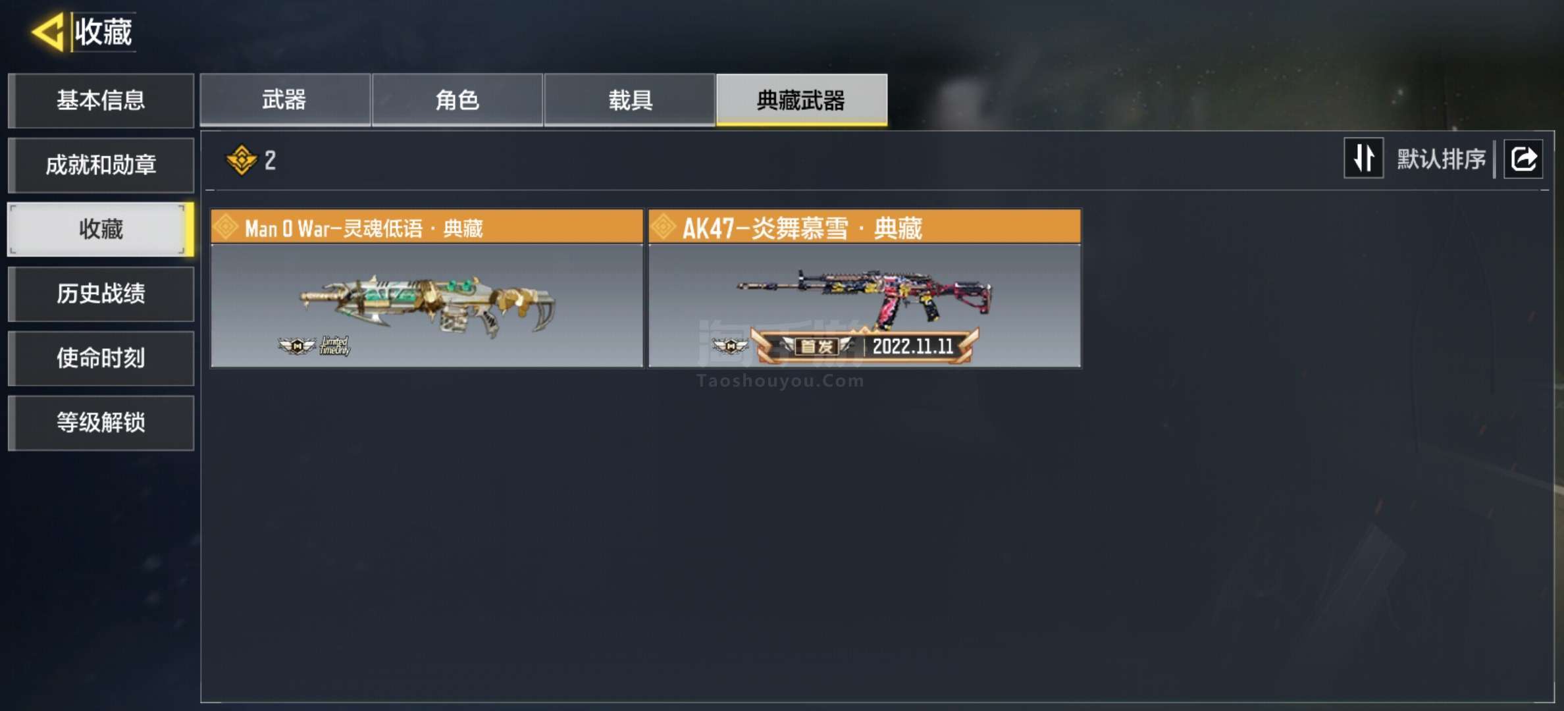1564x711 pixels.
Task: Select the Man O War weapon thumbnail
Action: [x=427, y=305]
